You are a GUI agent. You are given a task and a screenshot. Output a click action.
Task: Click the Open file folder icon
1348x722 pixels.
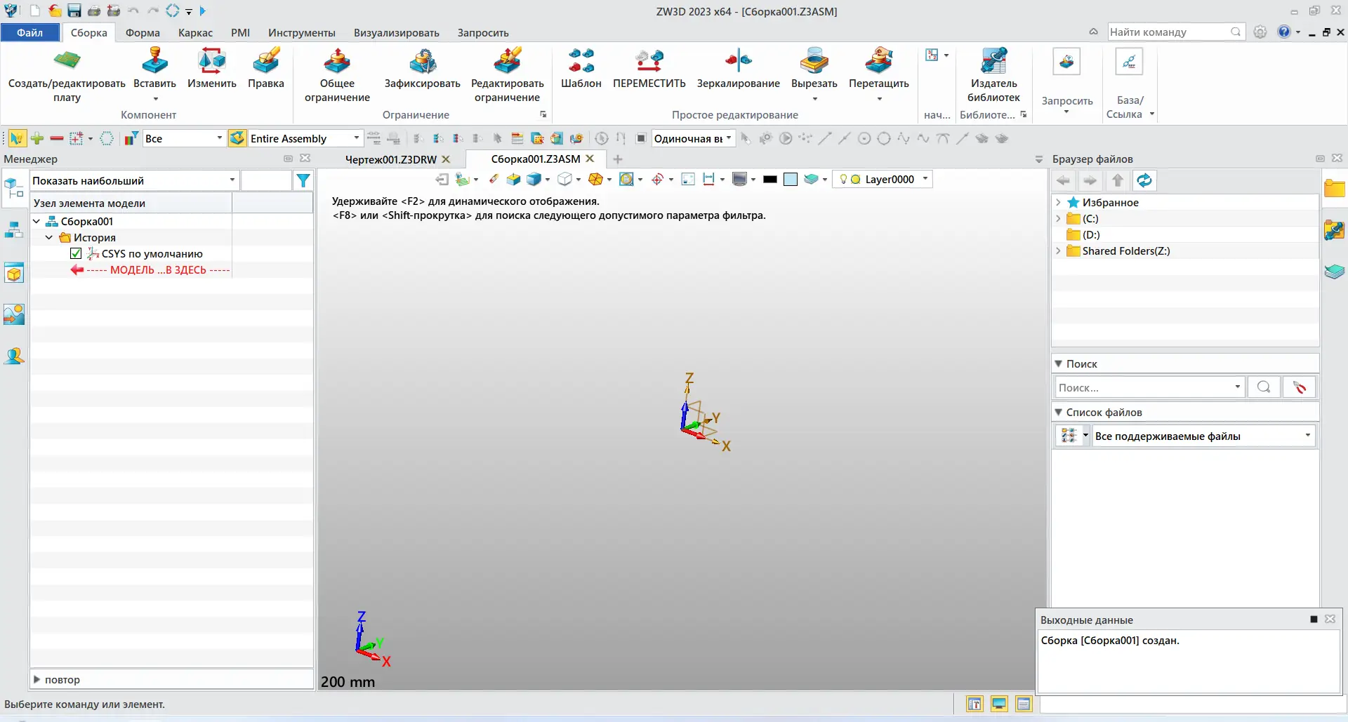pos(55,11)
